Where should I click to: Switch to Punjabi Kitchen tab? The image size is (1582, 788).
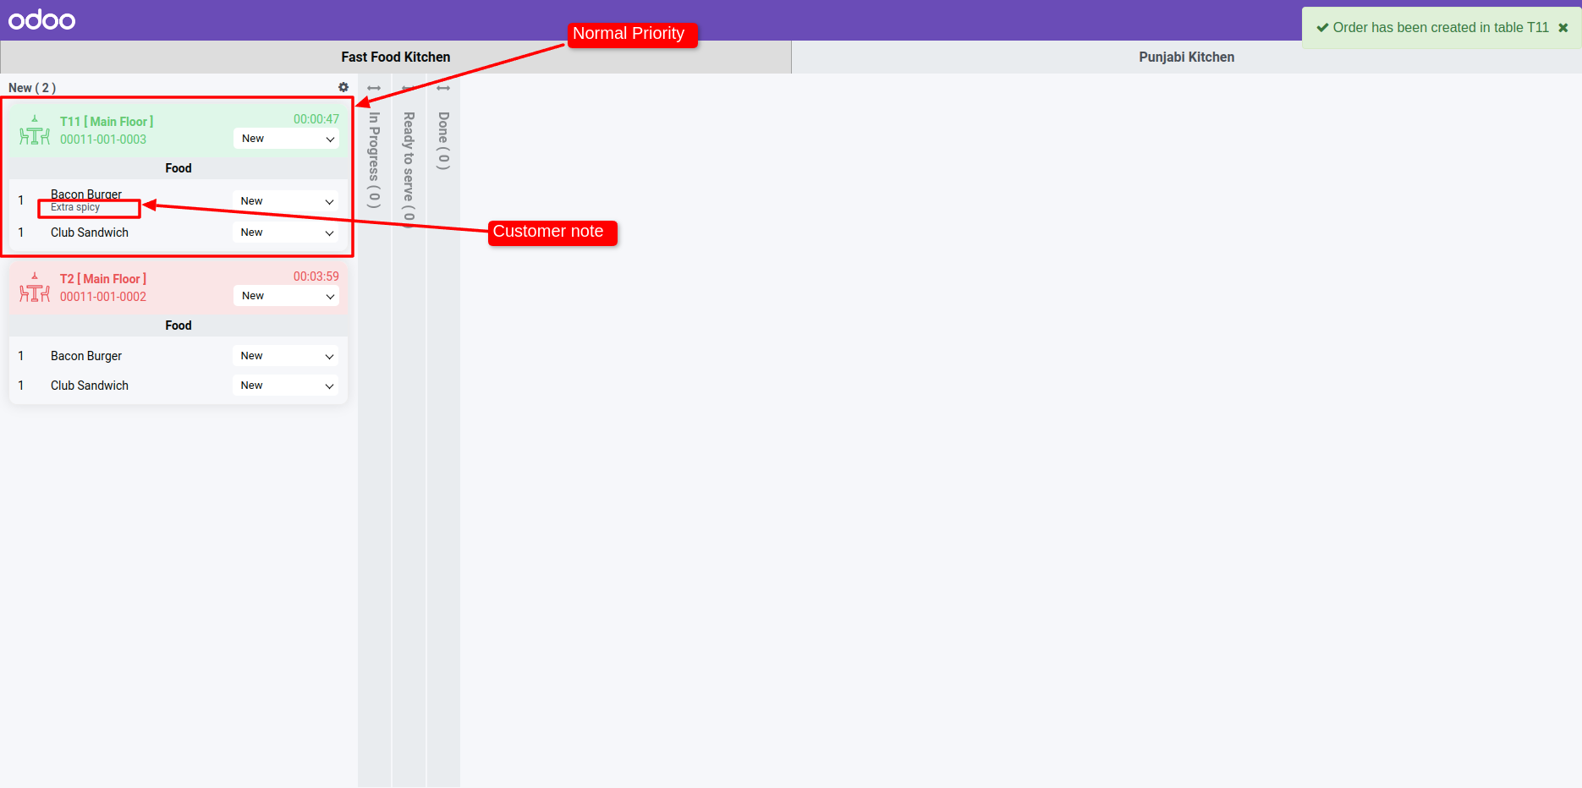(1186, 57)
